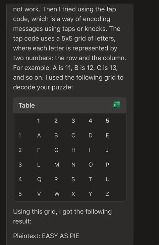Select row header 4 in table
The width and height of the screenshot is (159, 245).
click(x=20, y=179)
